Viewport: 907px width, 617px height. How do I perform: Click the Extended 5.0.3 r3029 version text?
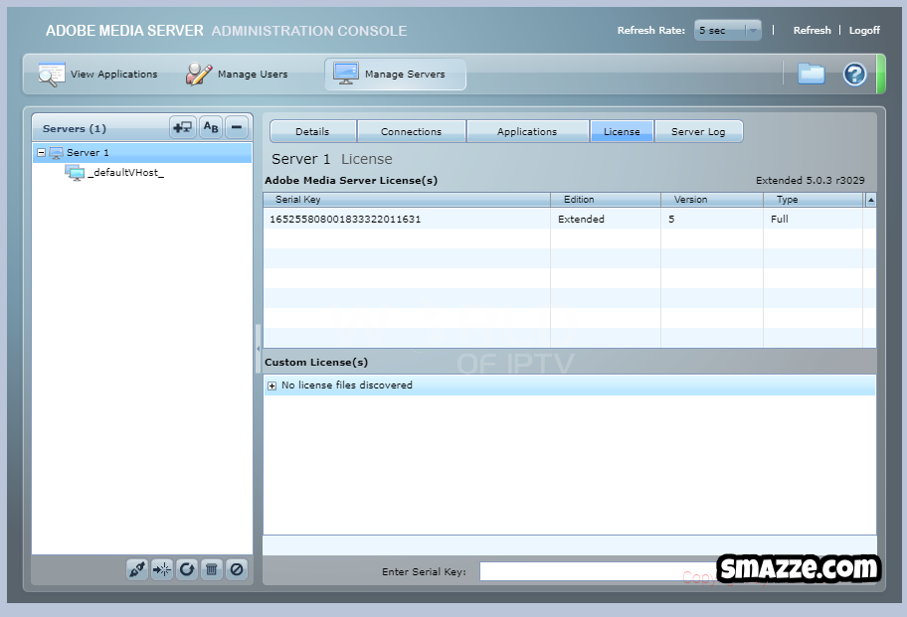click(810, 180)
